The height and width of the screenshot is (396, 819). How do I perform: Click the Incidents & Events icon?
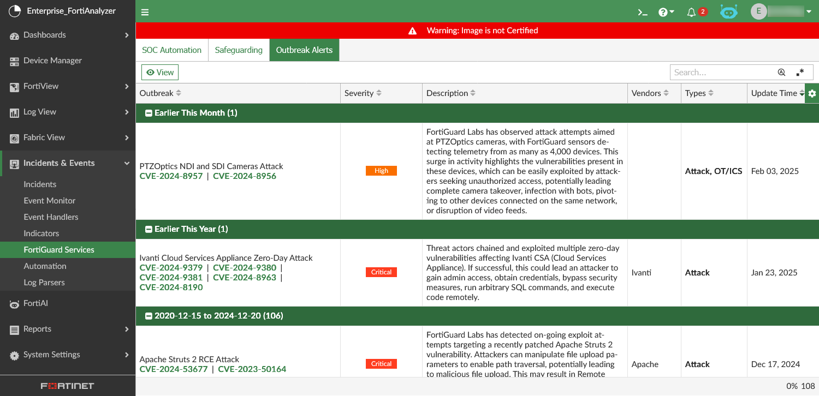pos(15,164)
